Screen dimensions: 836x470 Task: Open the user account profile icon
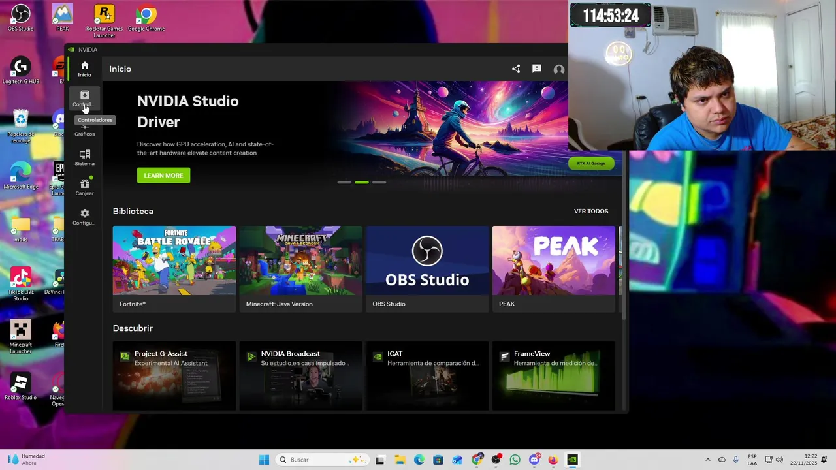tap(558, 69)
